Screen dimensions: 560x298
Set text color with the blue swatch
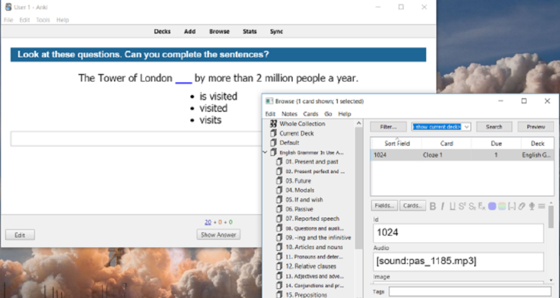(x=492, y=206)
